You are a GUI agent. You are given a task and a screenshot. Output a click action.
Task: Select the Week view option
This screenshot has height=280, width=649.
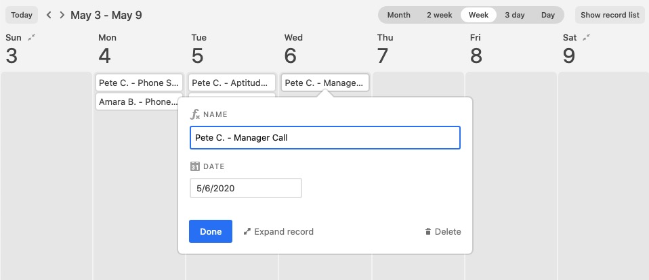point(478,15)
